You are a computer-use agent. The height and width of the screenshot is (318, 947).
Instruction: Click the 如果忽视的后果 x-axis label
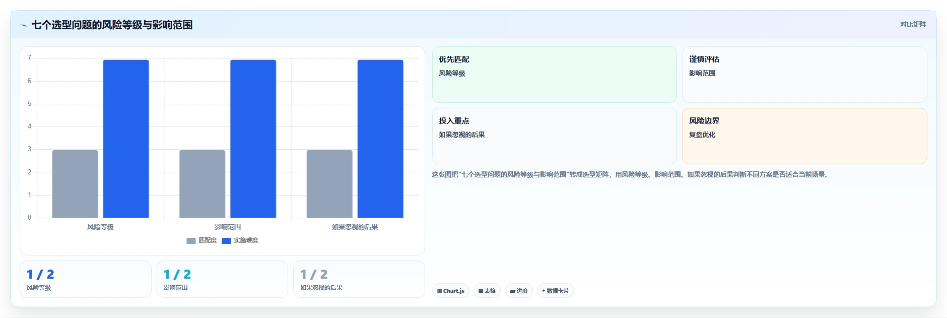[355, 227]
